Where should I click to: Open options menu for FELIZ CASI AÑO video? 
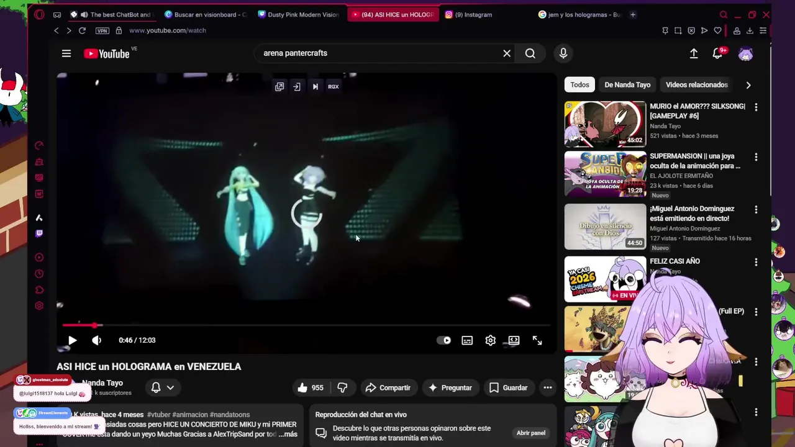tap(756, 262)
